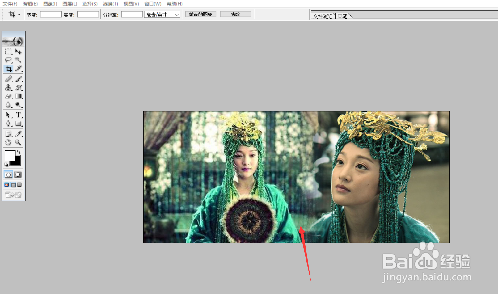This screenshot has width=498, height=294.
Task: Select the Notes tool
Action: [8, 134]
